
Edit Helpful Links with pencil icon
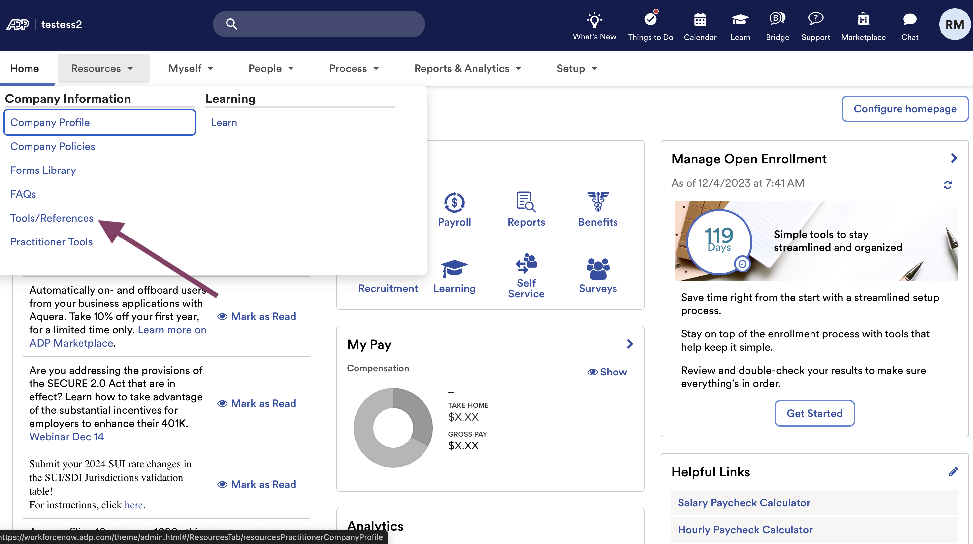pos(953,471)
